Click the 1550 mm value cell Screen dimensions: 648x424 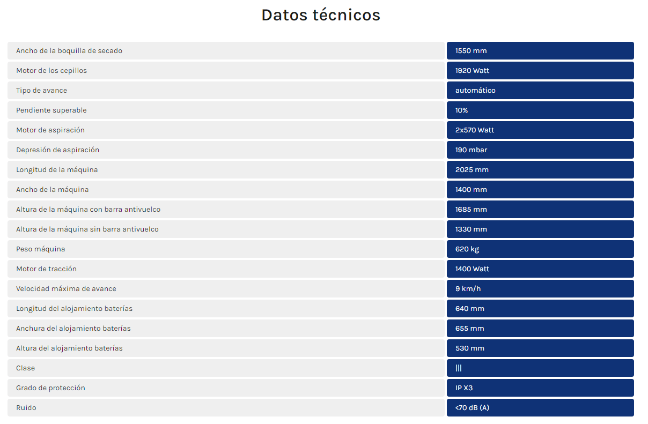(x=540, y=51)
